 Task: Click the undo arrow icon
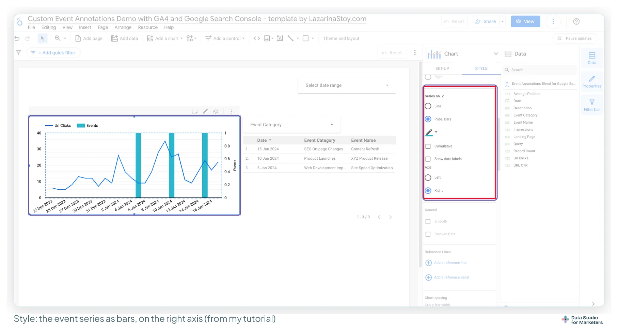17,38
